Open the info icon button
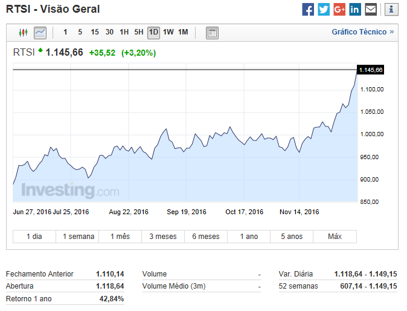The image size is (407, 311). tap(391, 10)
